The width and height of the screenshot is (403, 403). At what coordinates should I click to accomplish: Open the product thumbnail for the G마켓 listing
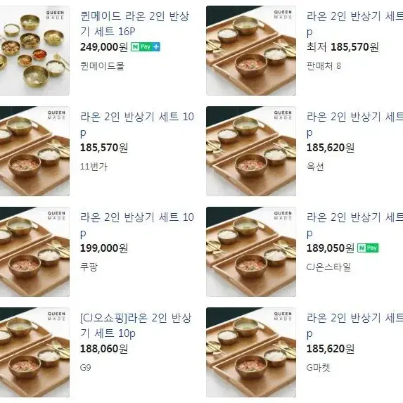click(251, 352)
